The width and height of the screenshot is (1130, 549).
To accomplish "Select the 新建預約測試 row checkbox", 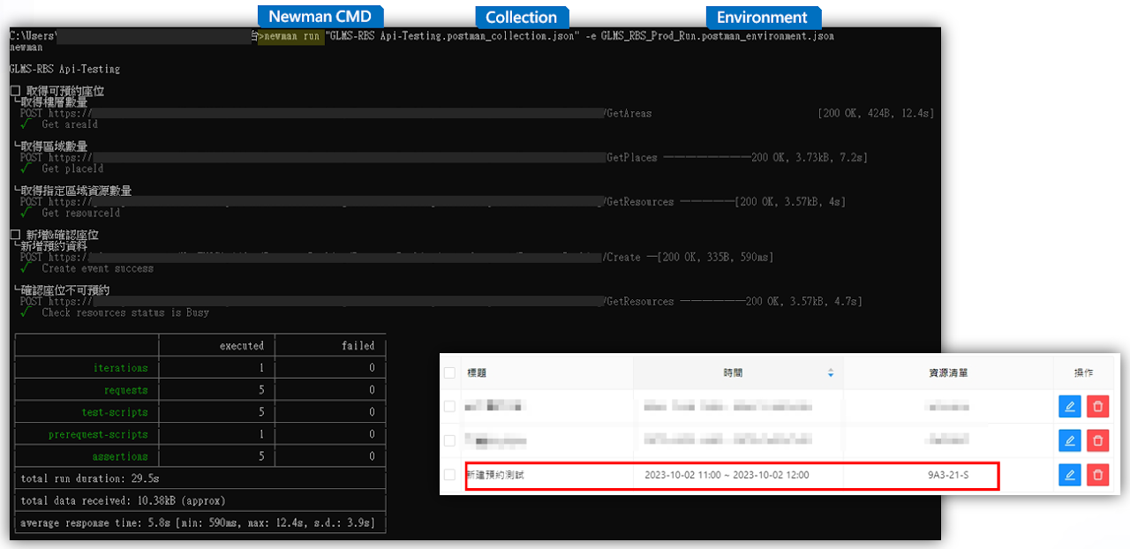I will pyautogui.click(x=449, y=475).
